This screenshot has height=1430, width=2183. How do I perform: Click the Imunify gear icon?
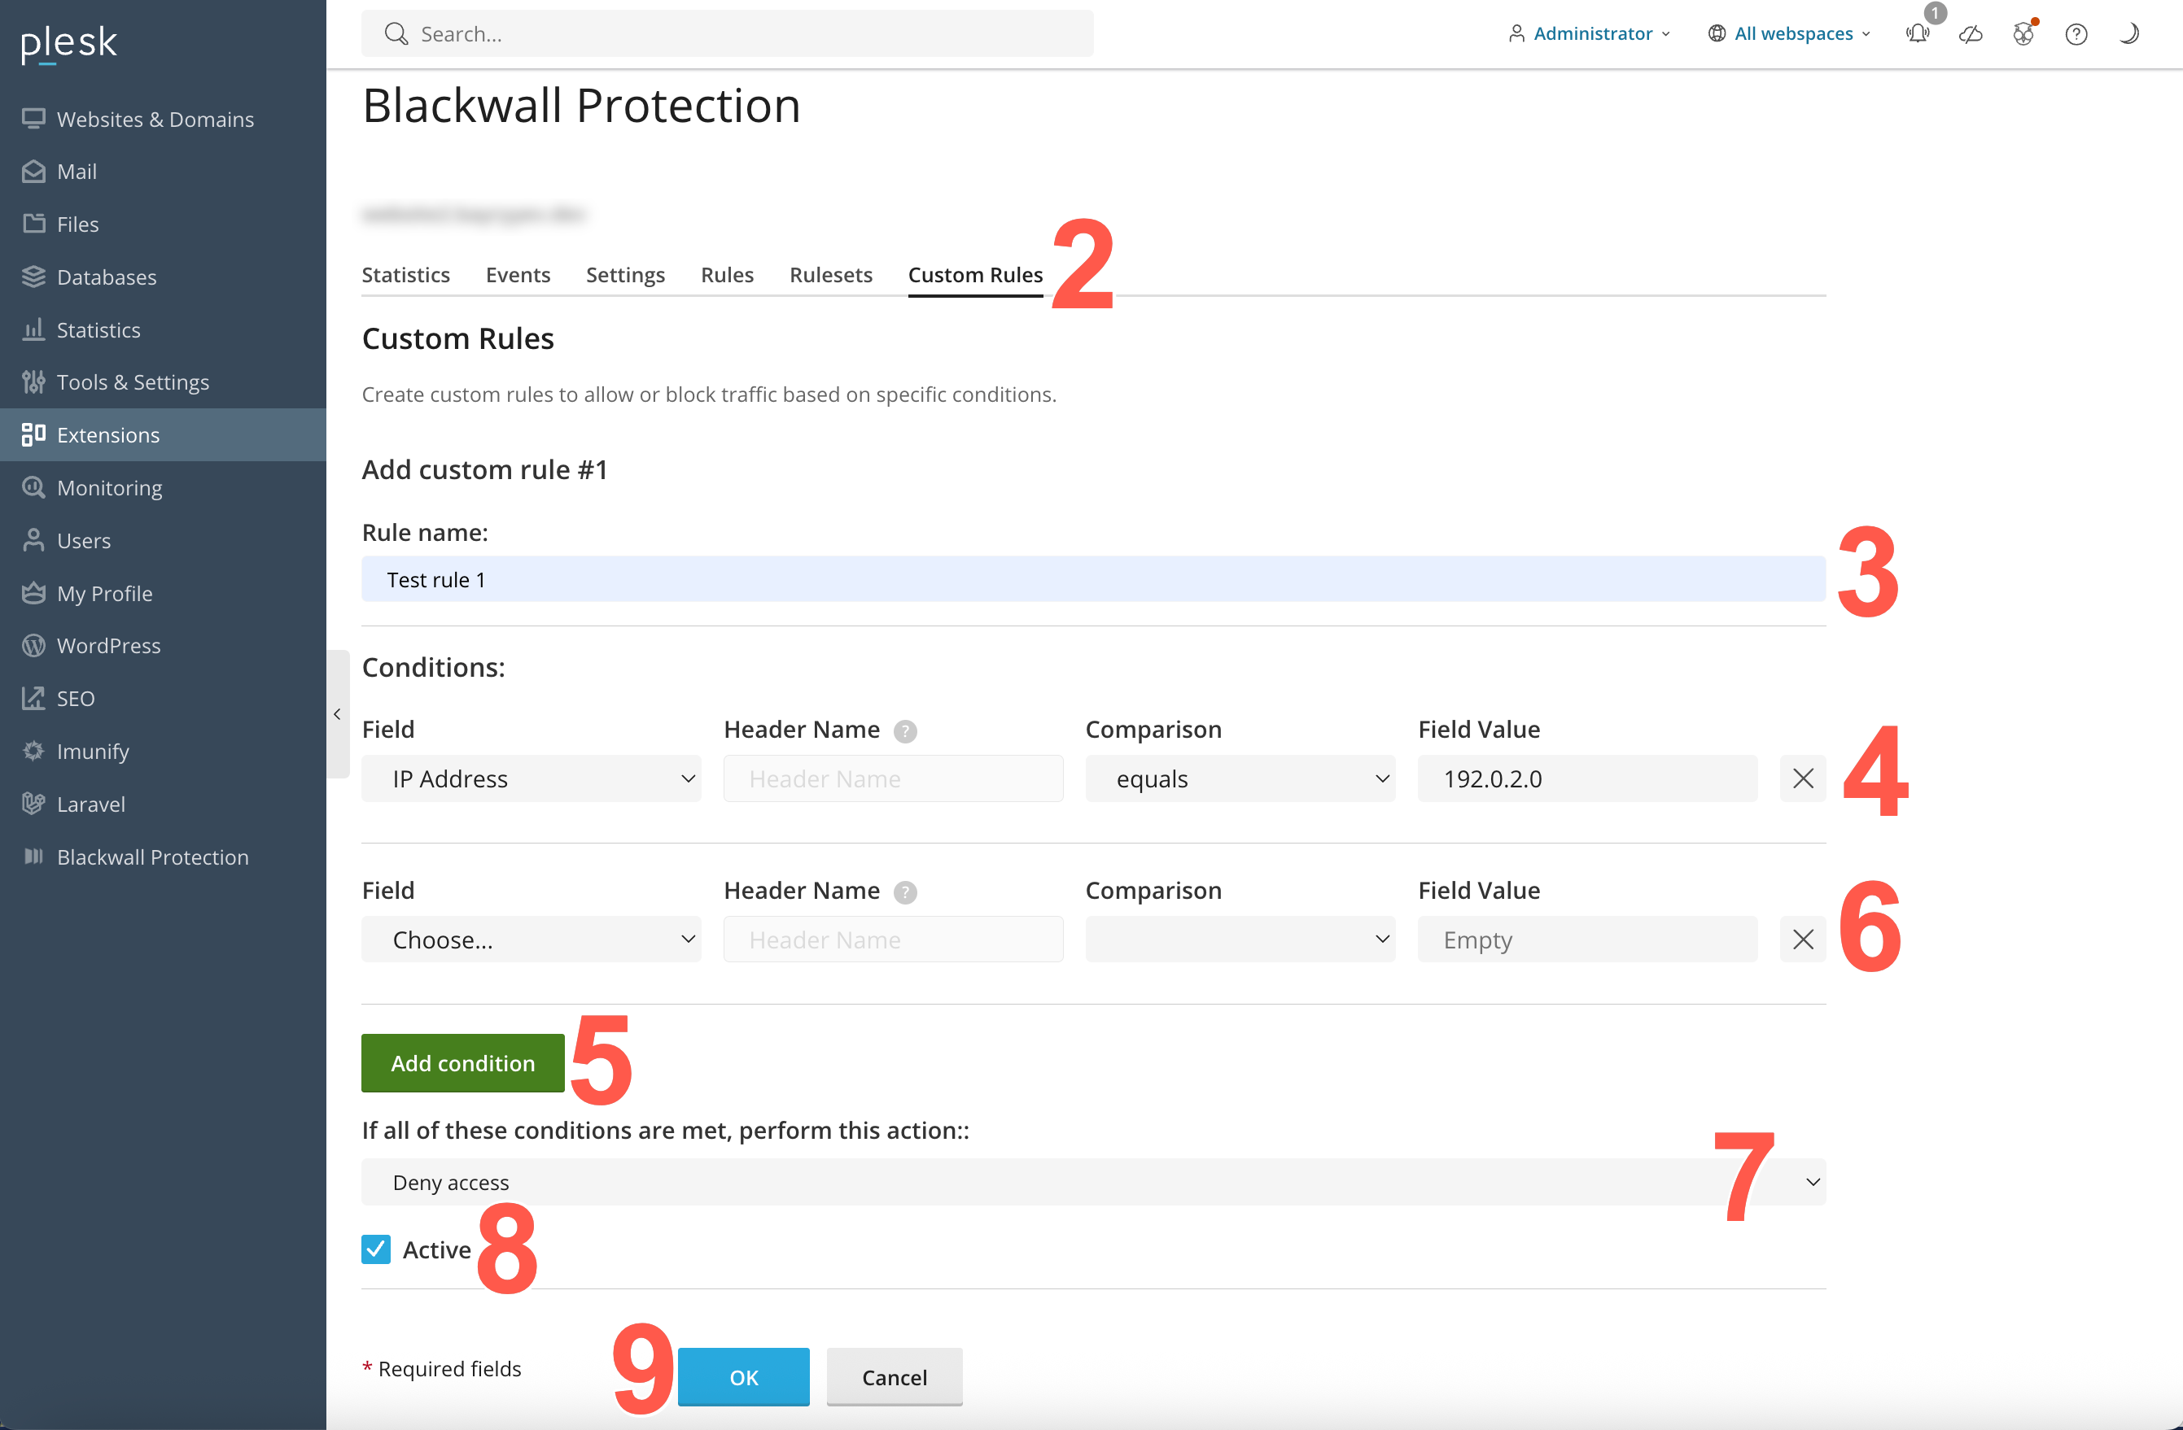[x=34, y=751]
